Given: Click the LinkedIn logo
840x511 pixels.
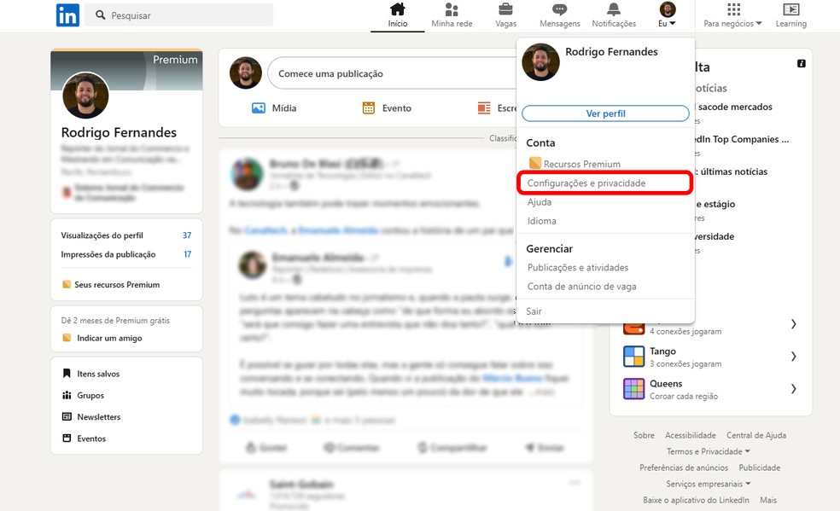Looking at the screenshot, I should click(67, 15).
